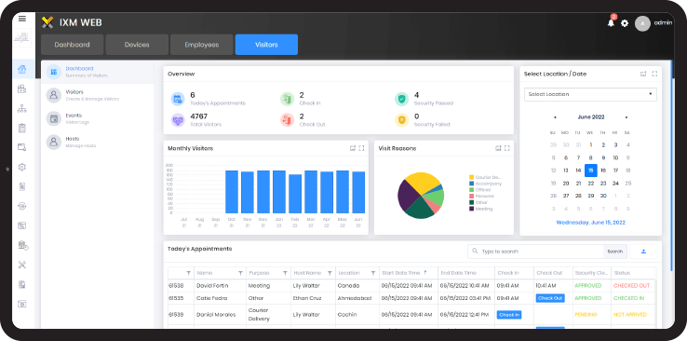Open the hamburger menu icon
The height and width of the screenshot is (341, 687).
pyautogui.click(x=22, y=19)
